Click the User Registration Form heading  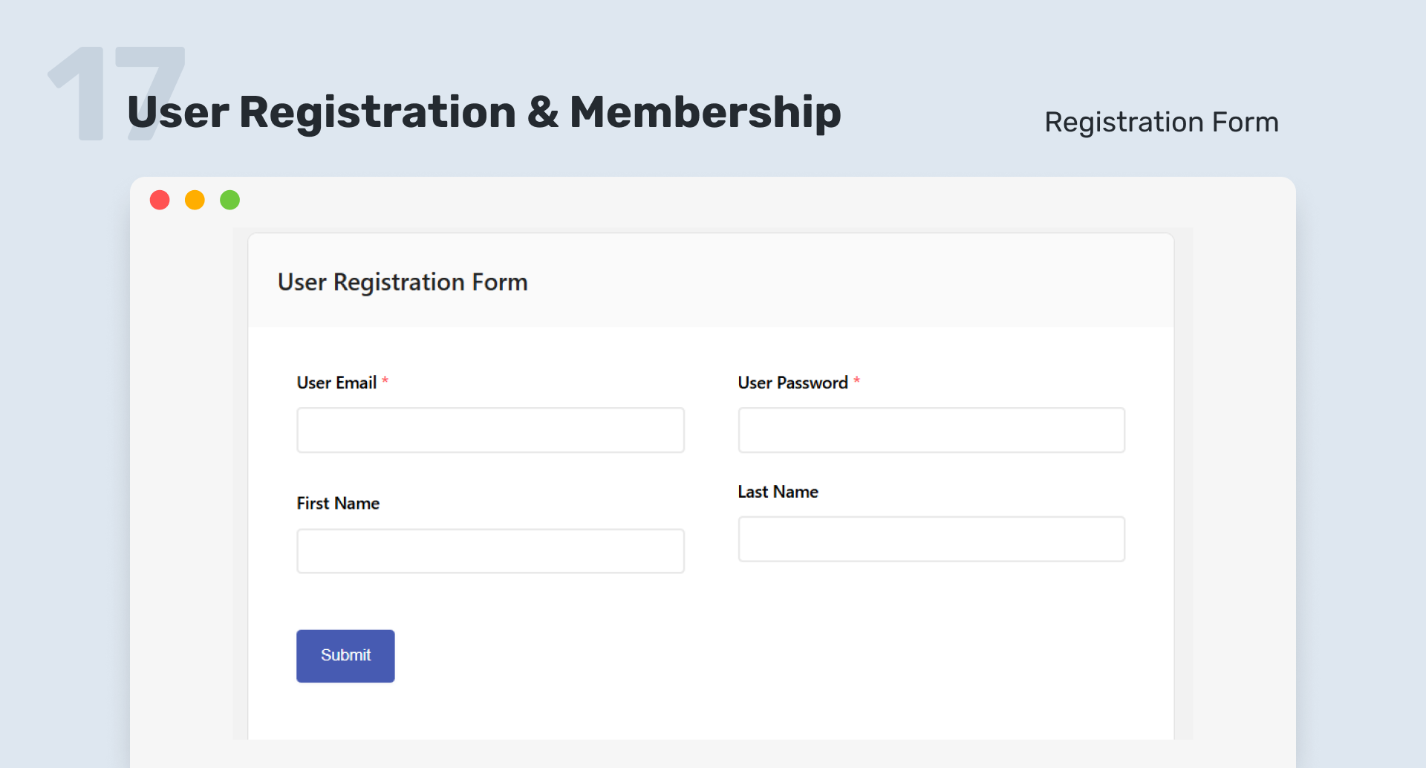(403, 282)
